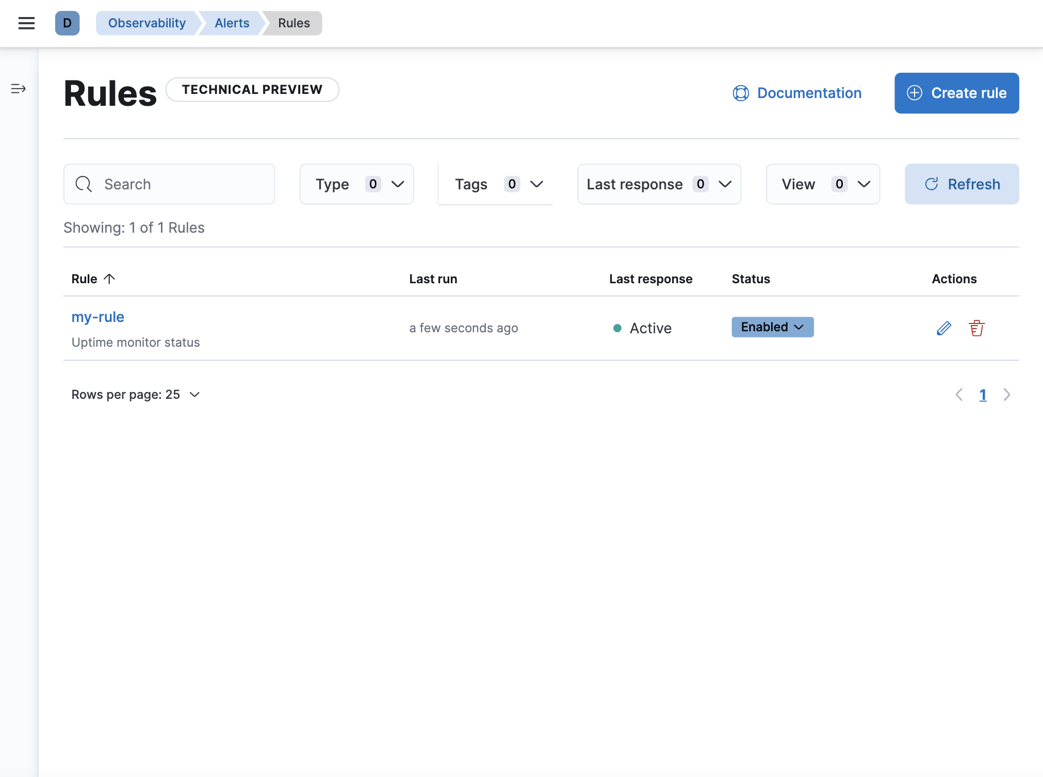Click the Create rule button
This screenshot has height=777, width=1043.
956,92
